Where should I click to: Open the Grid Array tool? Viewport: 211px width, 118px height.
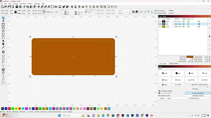tap(3, 70)
